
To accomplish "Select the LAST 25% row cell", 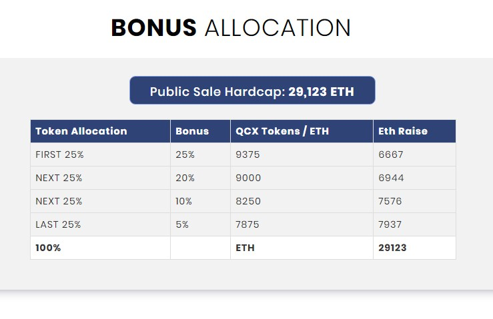I will tap(100, 224).
